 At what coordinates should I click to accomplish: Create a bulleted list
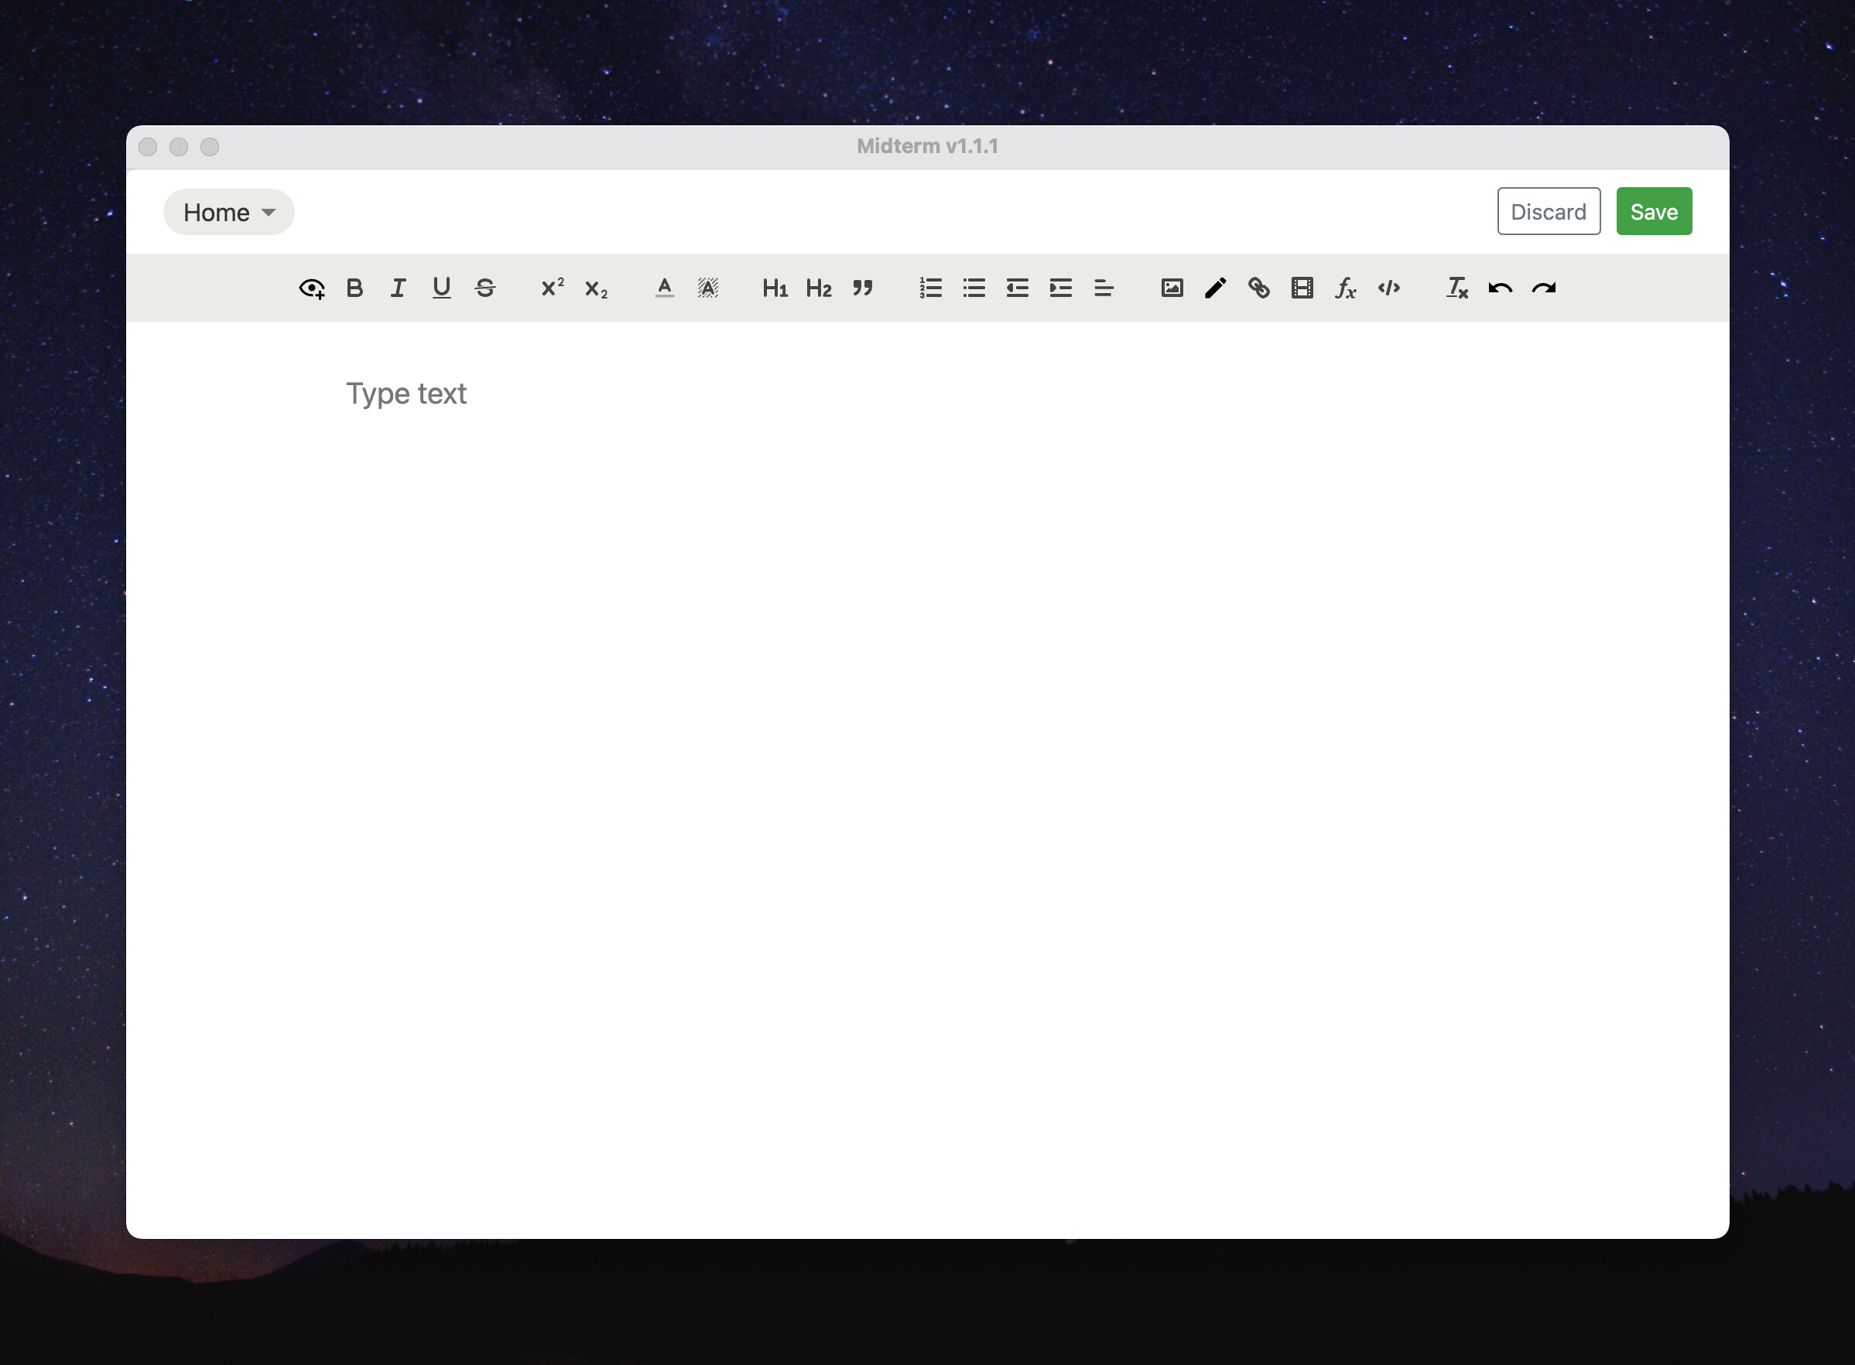(x=974, y=288)
